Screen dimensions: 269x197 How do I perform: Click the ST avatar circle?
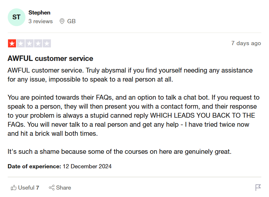[16, 17]
